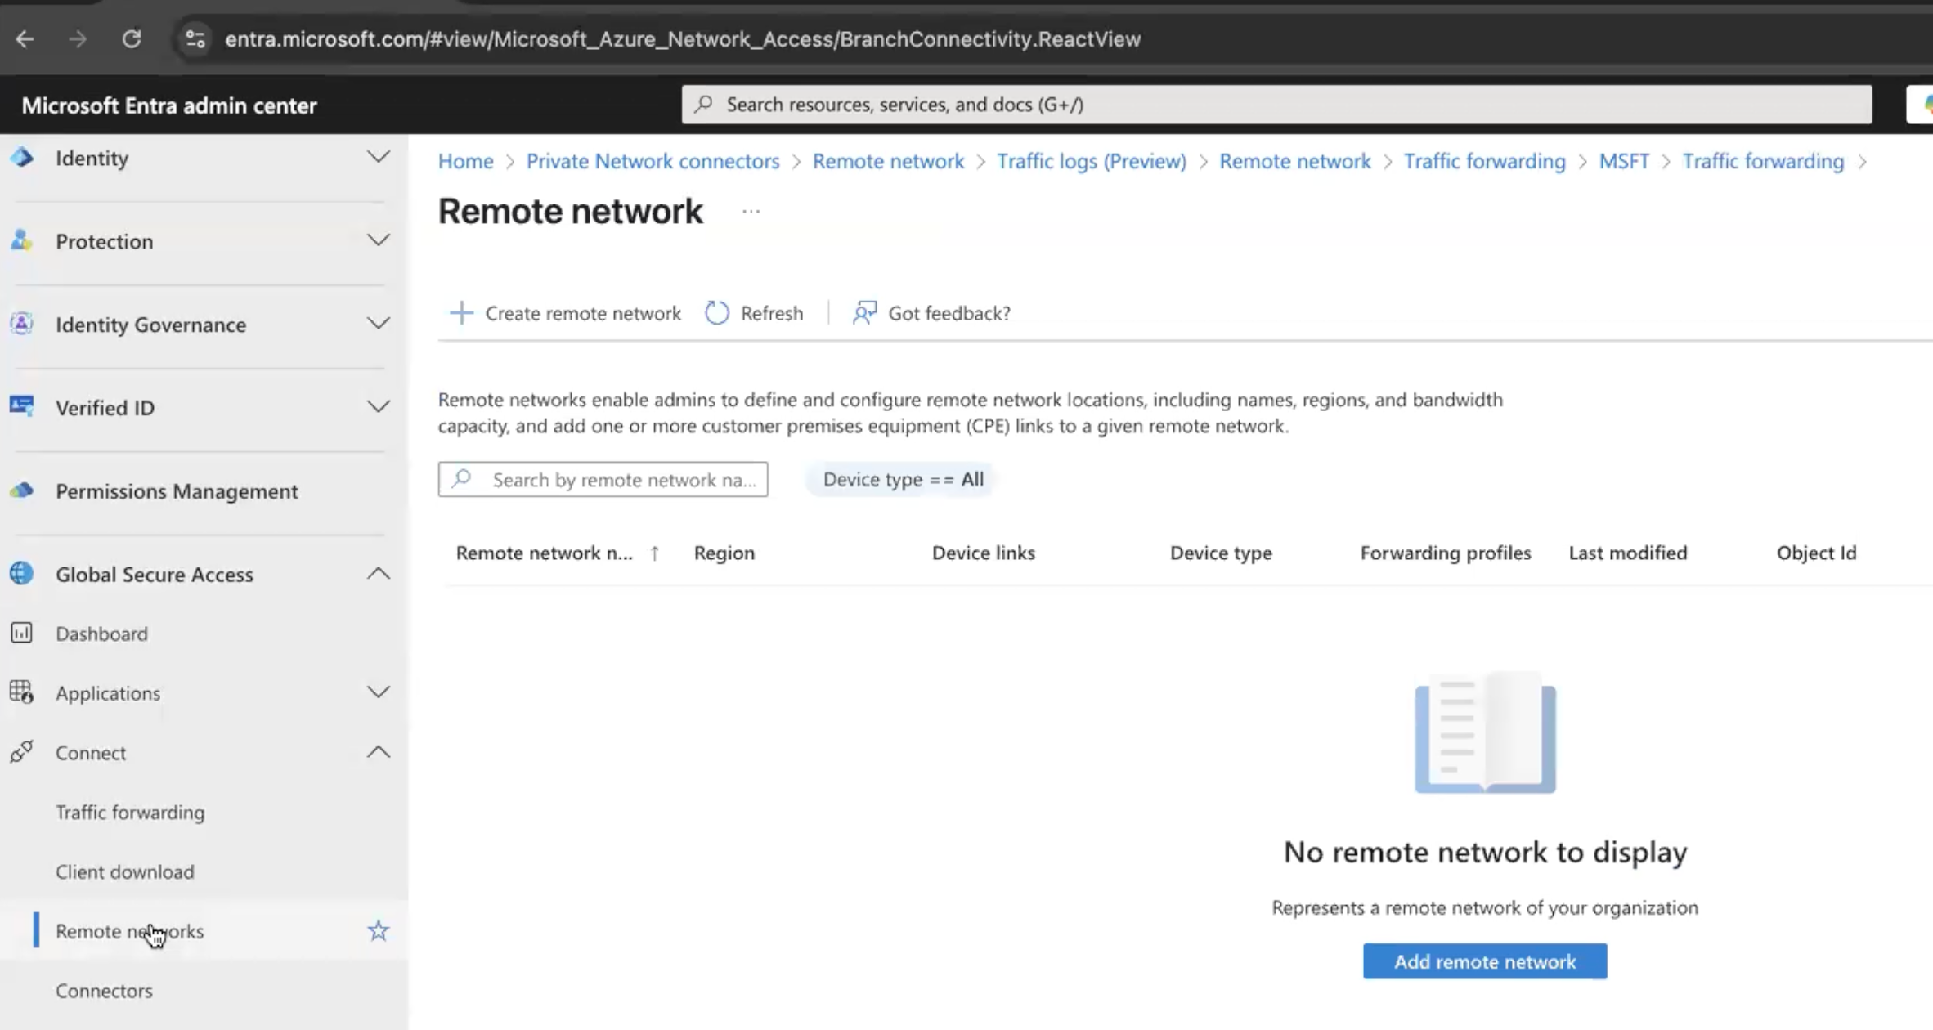Go to Home breadcrumb link
The height and width of the screenshot is (1030, 1933).
(x=465, y=161)
